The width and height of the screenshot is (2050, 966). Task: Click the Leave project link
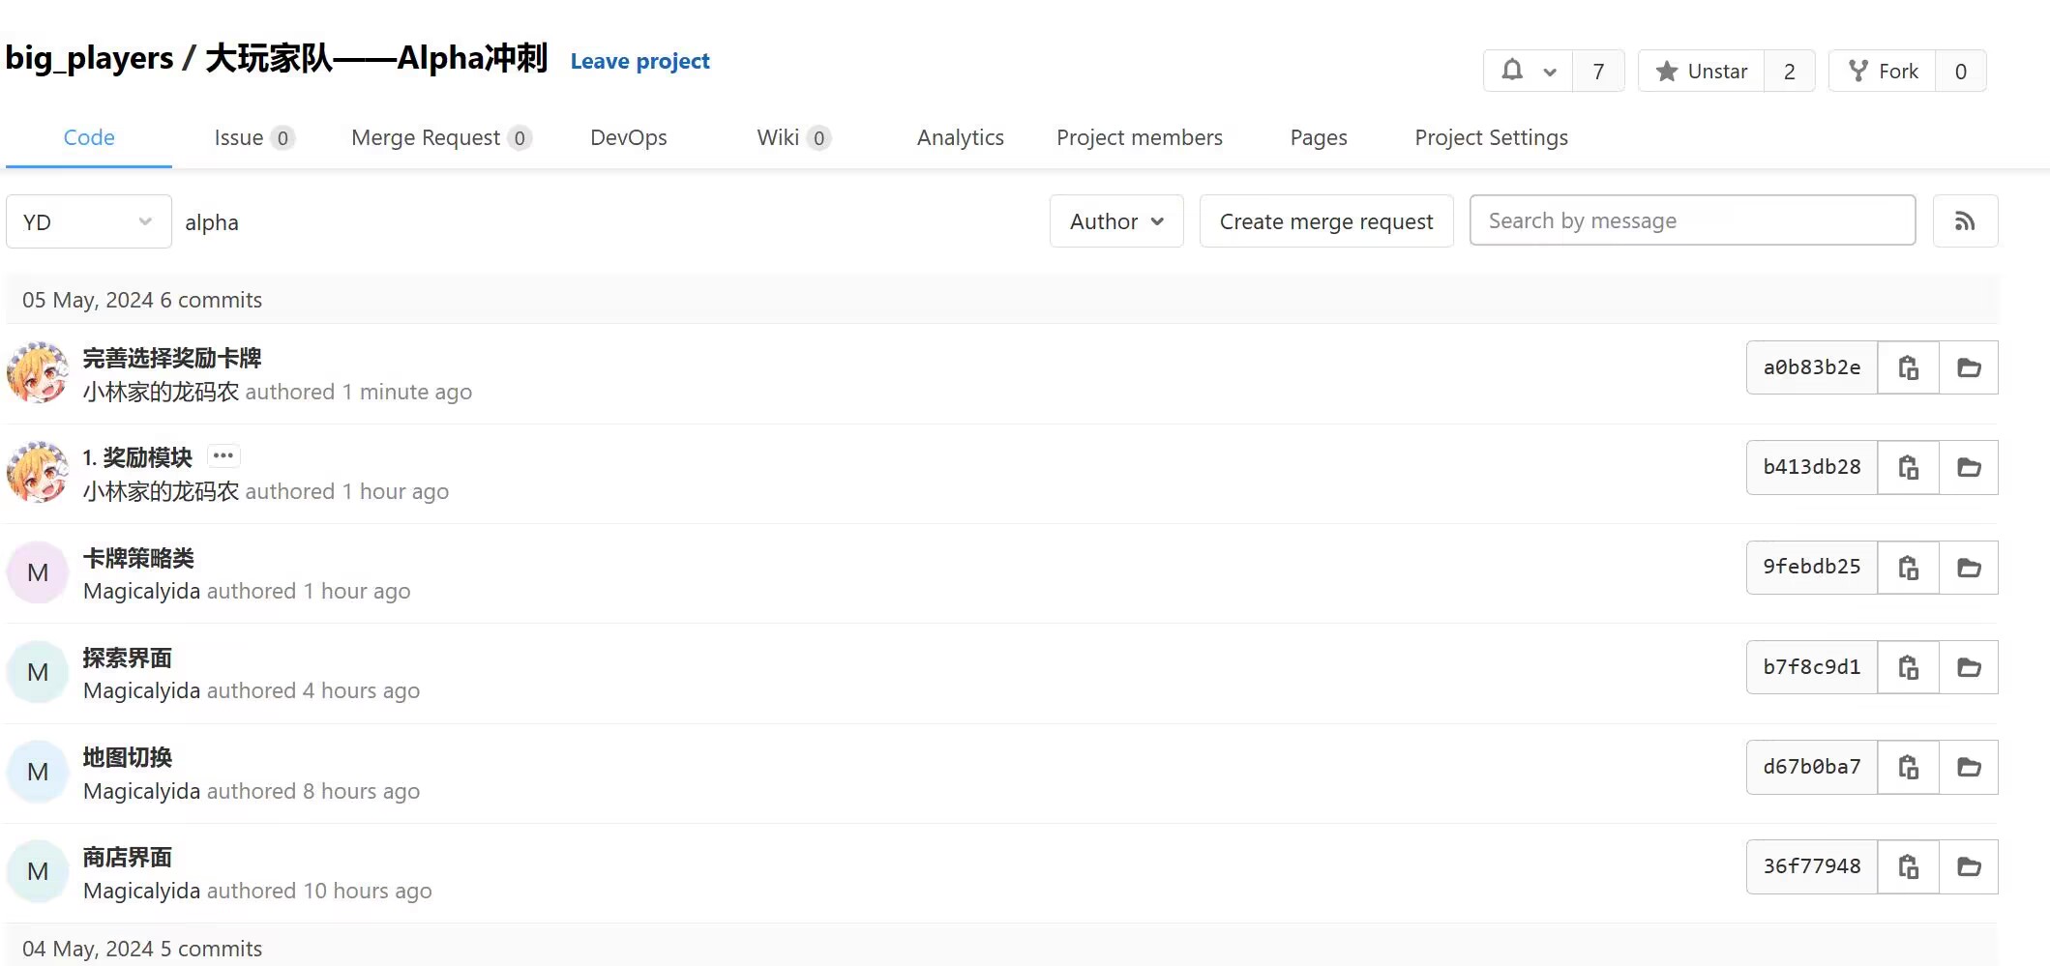pos(639,61)
